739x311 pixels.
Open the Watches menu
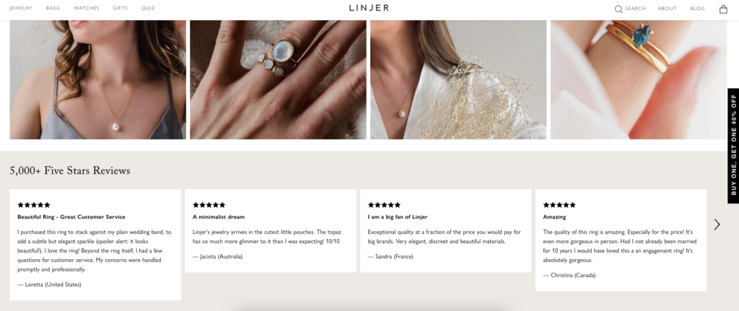point(87,9)
